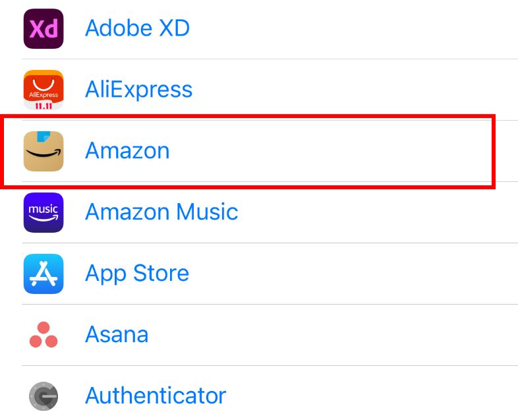Image resolution: width=518 pixels, height=418 pixels.
Task: Open the AliExpress text label
Action: [x=138, y=90]
